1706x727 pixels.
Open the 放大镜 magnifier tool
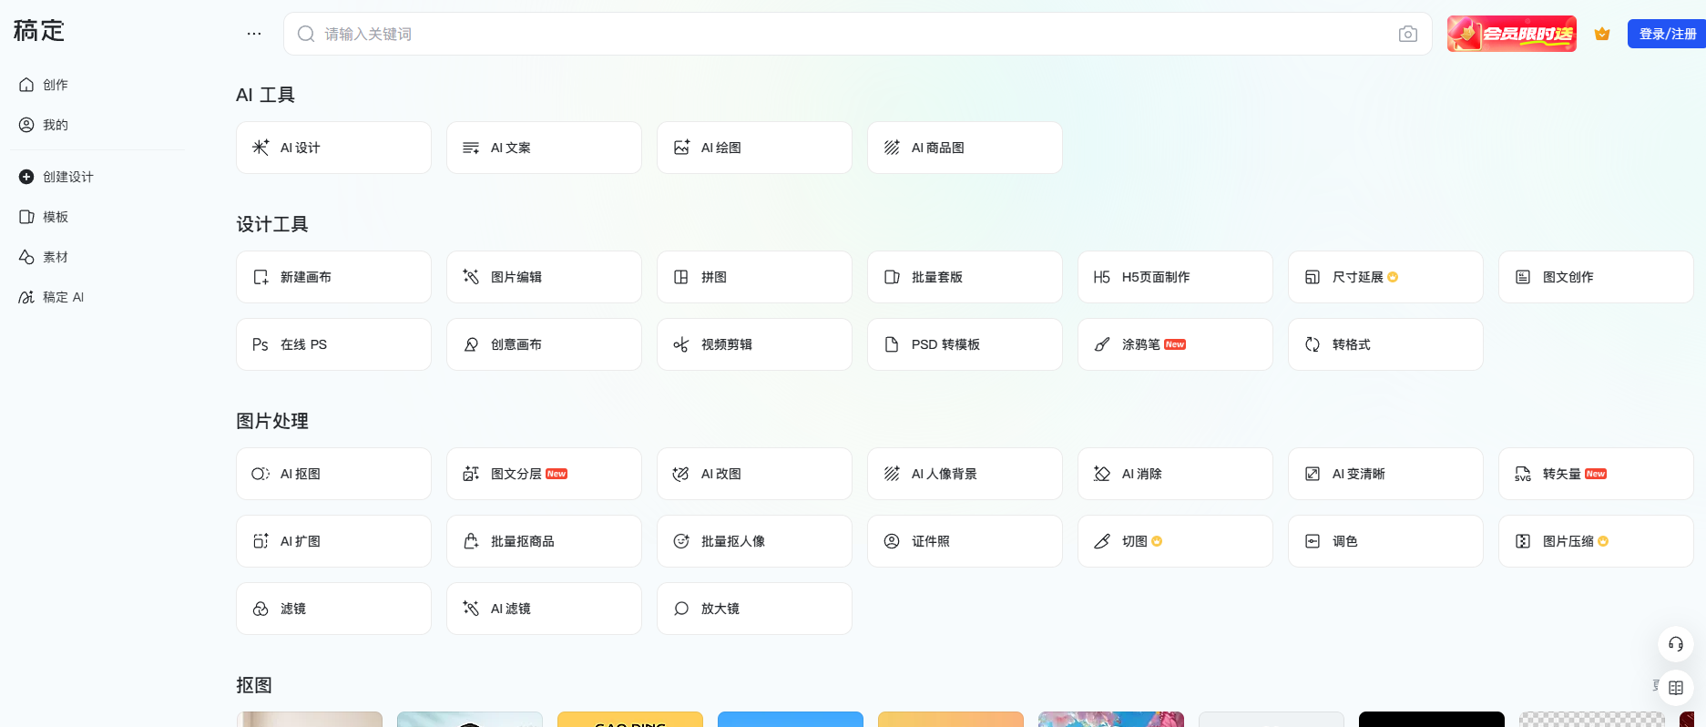(754, 609)
